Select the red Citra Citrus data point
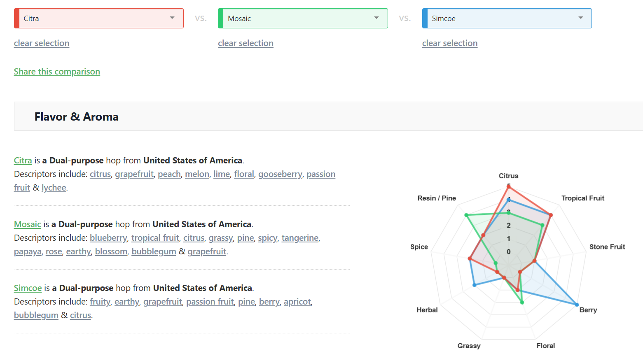 (509, 187)
